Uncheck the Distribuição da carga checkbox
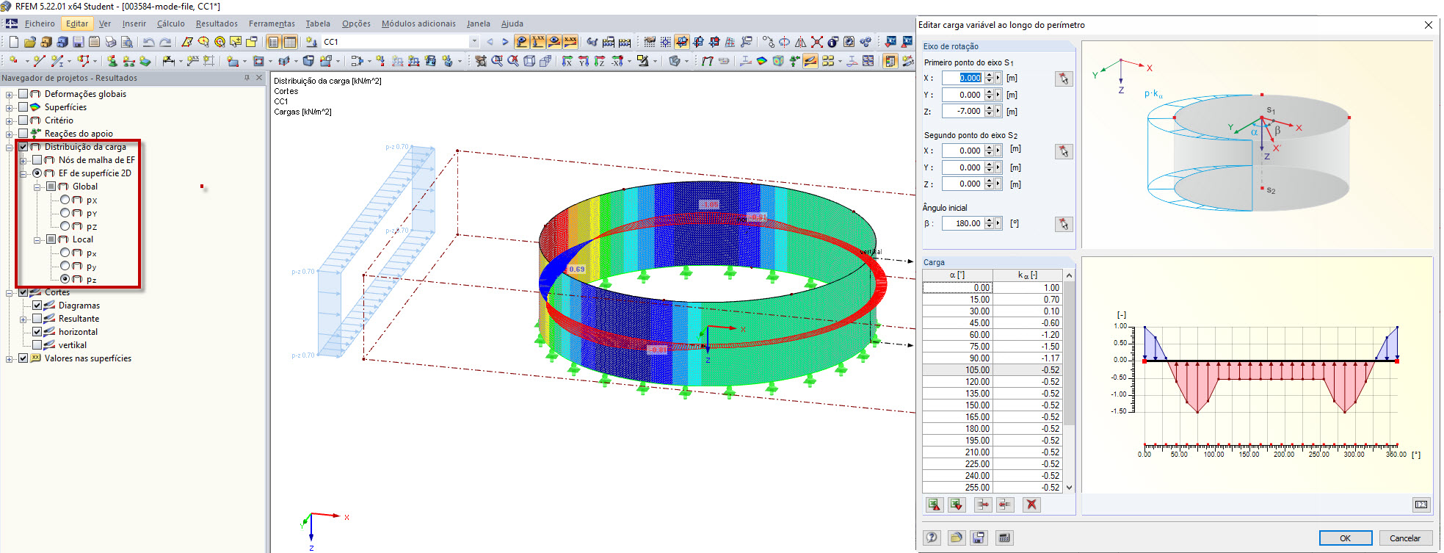This screenshot has height=553, width=1444. 23,147
